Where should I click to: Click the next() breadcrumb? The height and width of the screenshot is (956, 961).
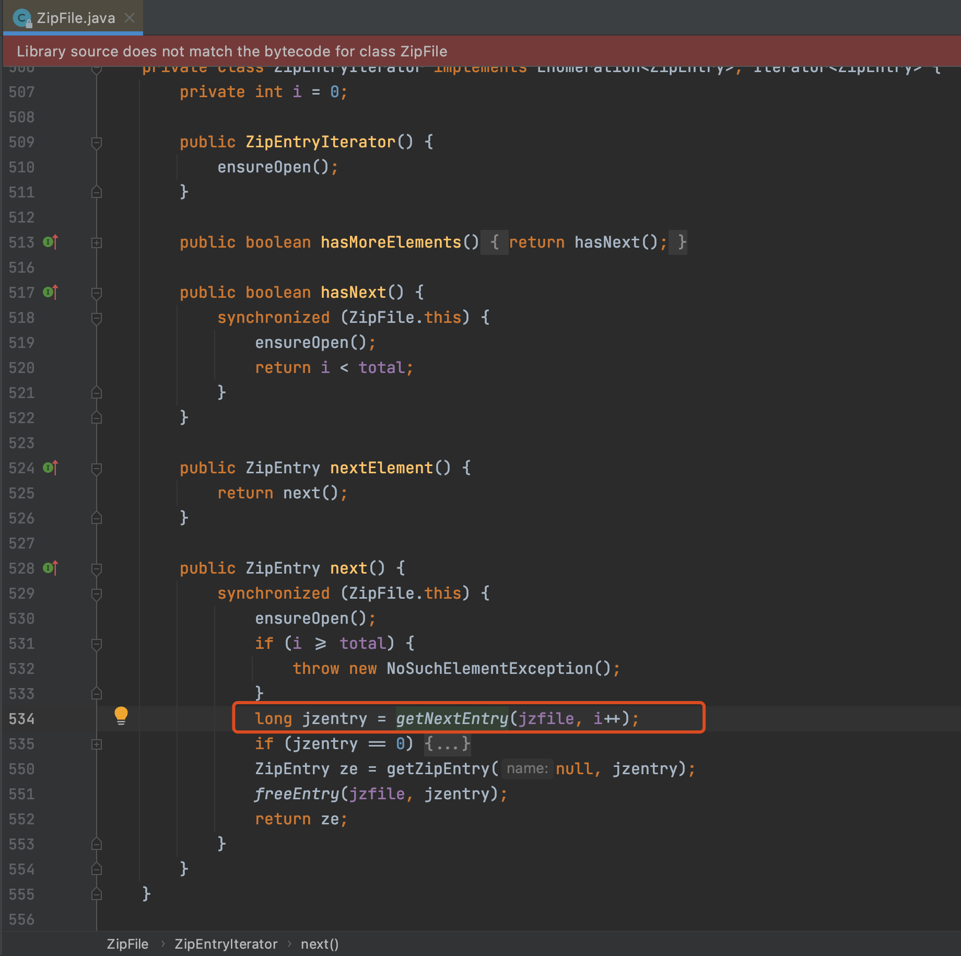tap(320, 944)
